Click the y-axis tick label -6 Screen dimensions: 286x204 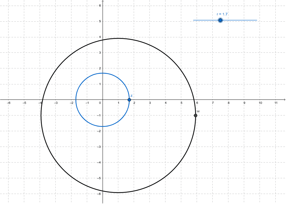point(99,194)
